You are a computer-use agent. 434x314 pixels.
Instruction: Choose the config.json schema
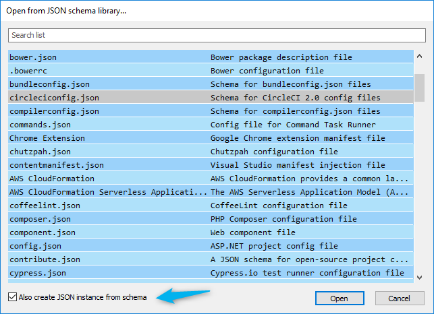click(211, 246)
